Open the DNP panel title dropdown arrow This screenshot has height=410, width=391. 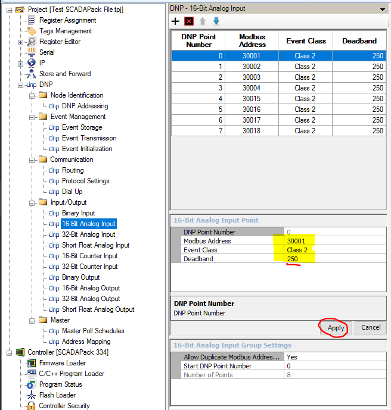(x=383, y=10)
